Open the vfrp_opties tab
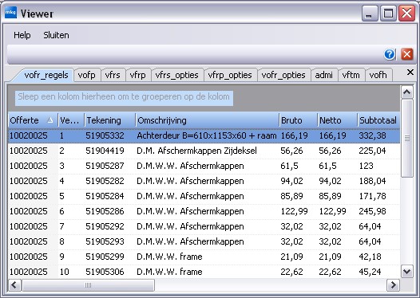 pos(230,75)
